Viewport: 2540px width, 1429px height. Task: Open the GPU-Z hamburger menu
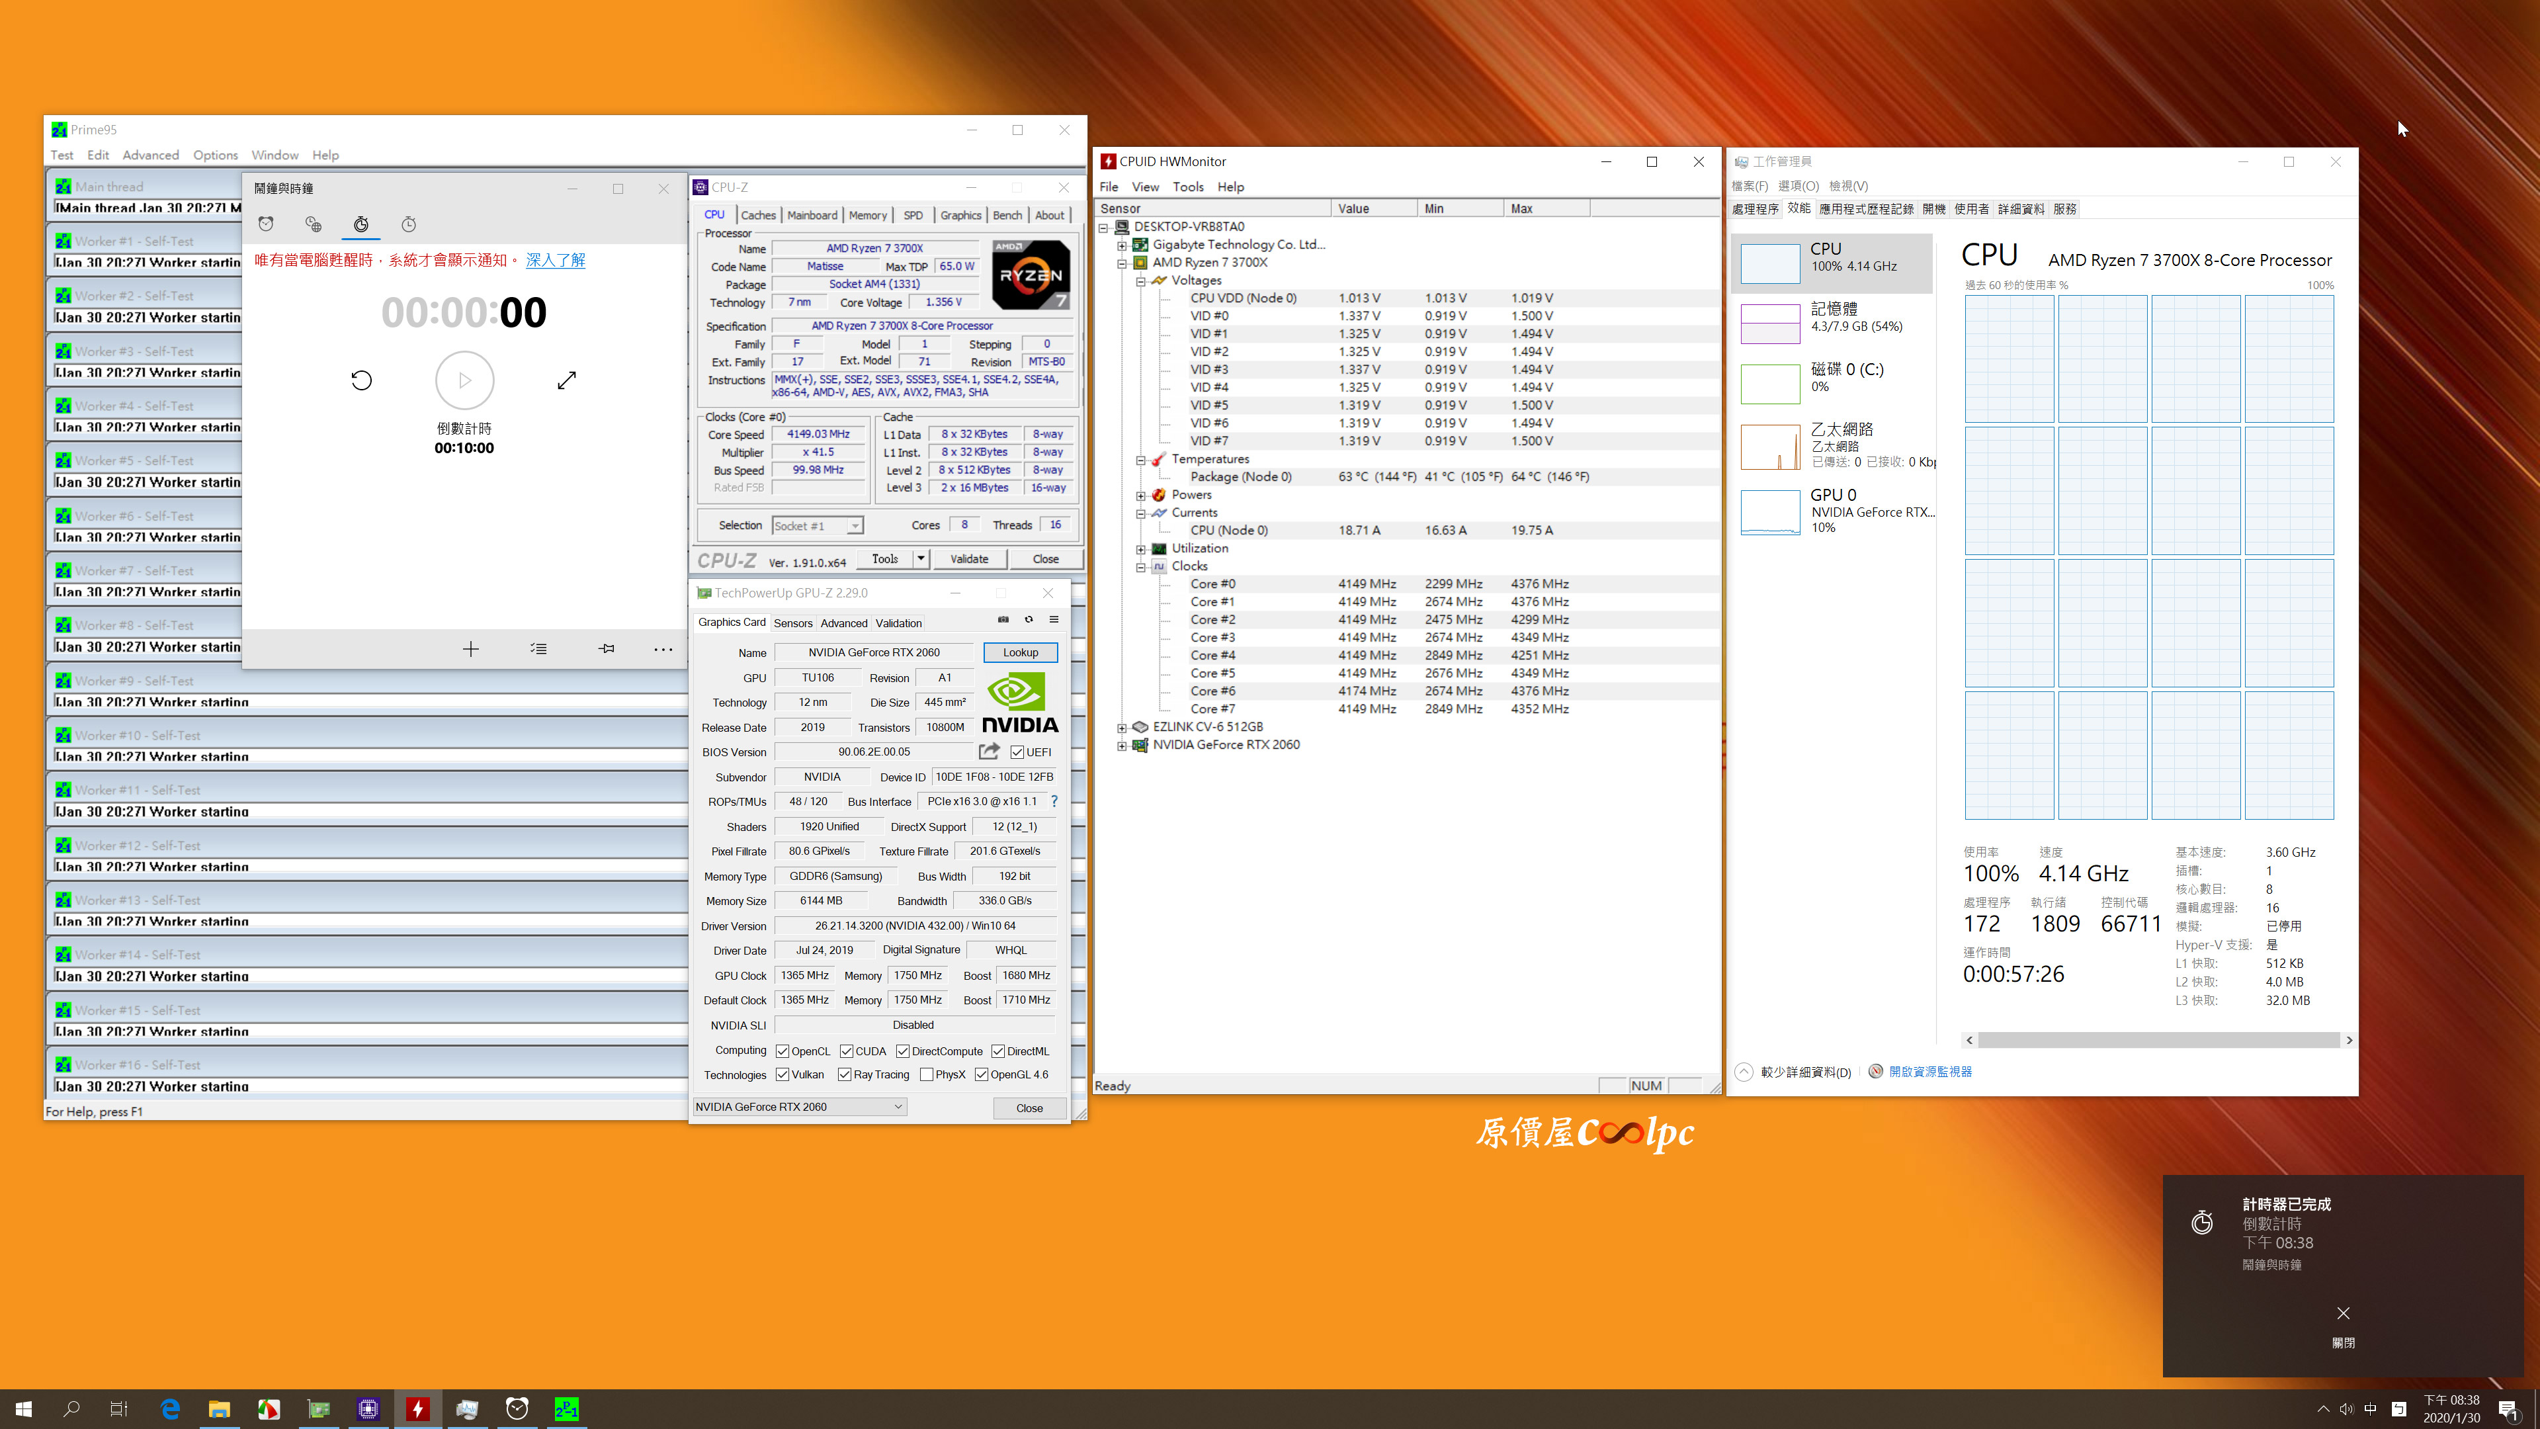[1054, 619]
